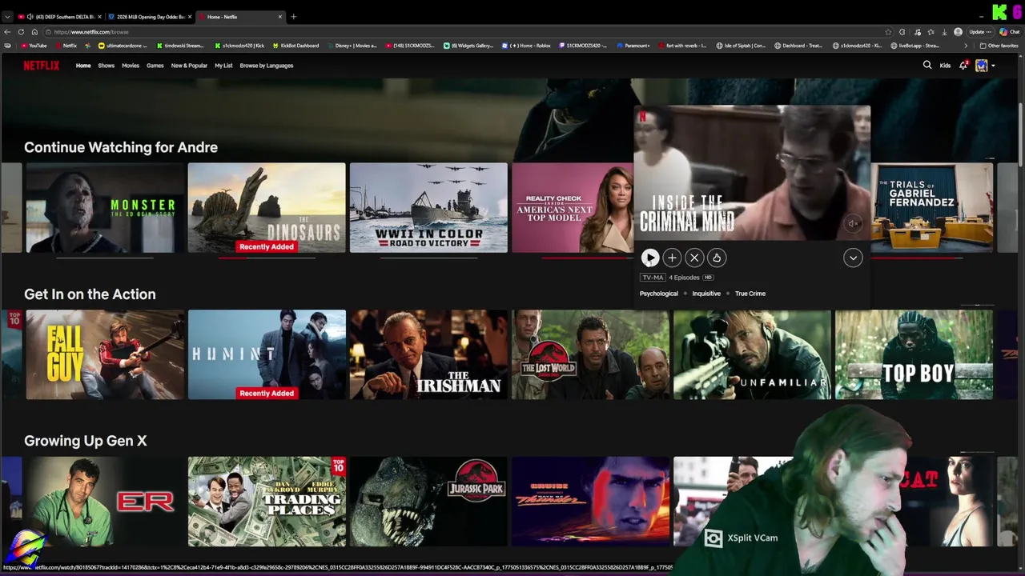Open Trading Places thumbnail
This screenshot has width=1025, height=576.
coord(267,502)
